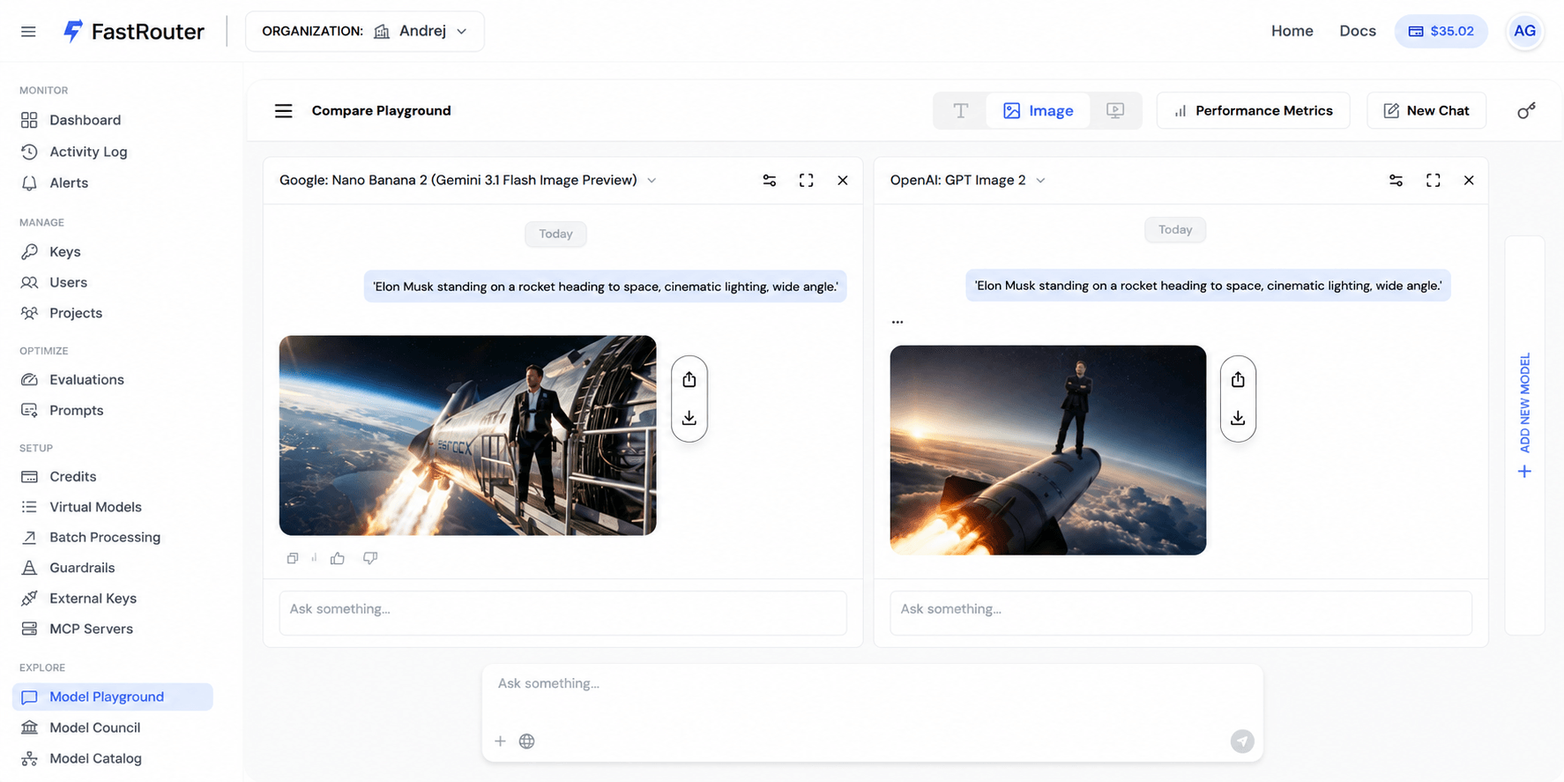Go to Guardrails
Image resolution: width=1564 pixels, height=782 pixels.
(x=82, y=568)
